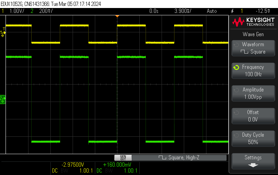
Task: Click the channel 2 ground level marker
Action: tap(3, 99)
